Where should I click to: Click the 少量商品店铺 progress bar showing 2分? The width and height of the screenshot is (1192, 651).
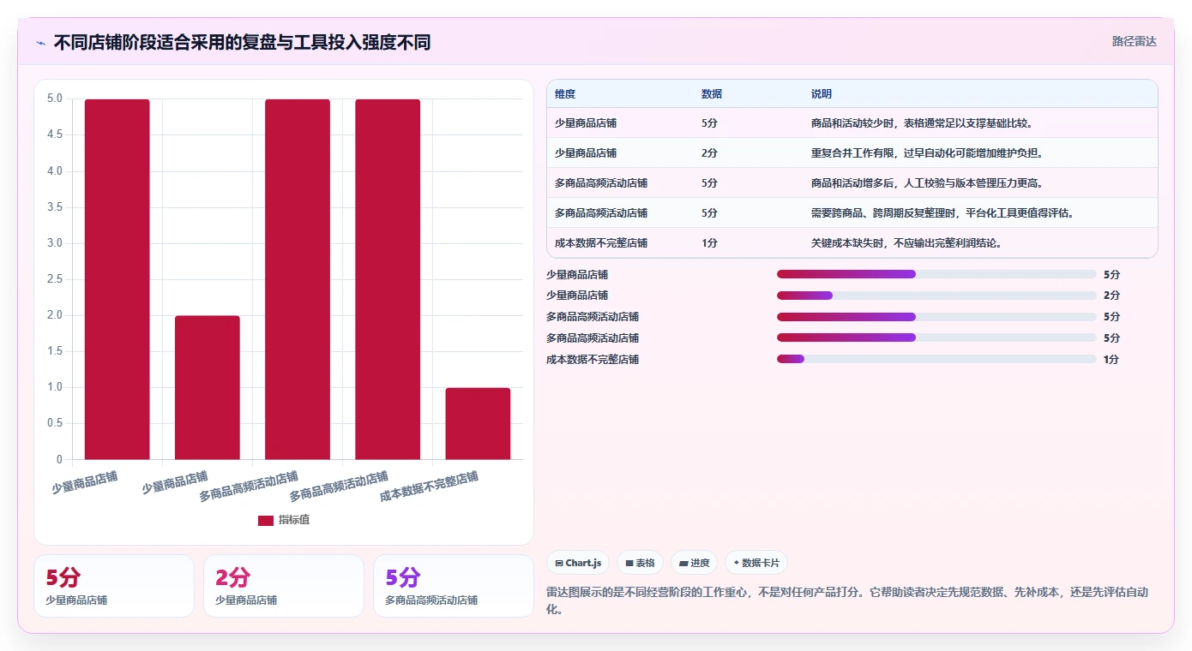(936, 296)
